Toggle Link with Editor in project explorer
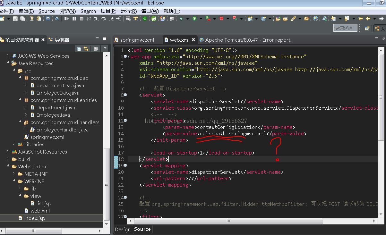 pyautogui.click(x=86, y=49)
